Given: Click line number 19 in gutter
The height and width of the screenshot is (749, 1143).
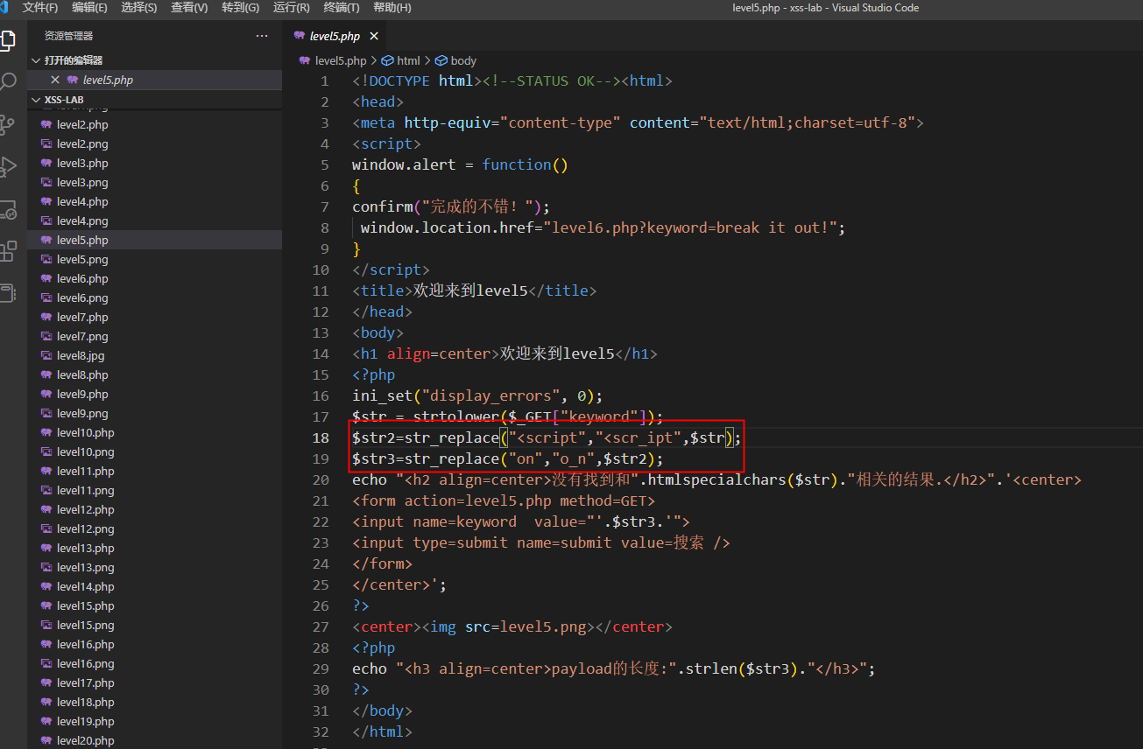Looking at the screenshot, I should coord(321,458).
